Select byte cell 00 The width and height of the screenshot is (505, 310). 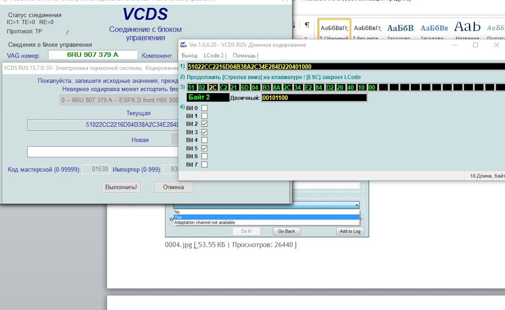click(372, 87)
